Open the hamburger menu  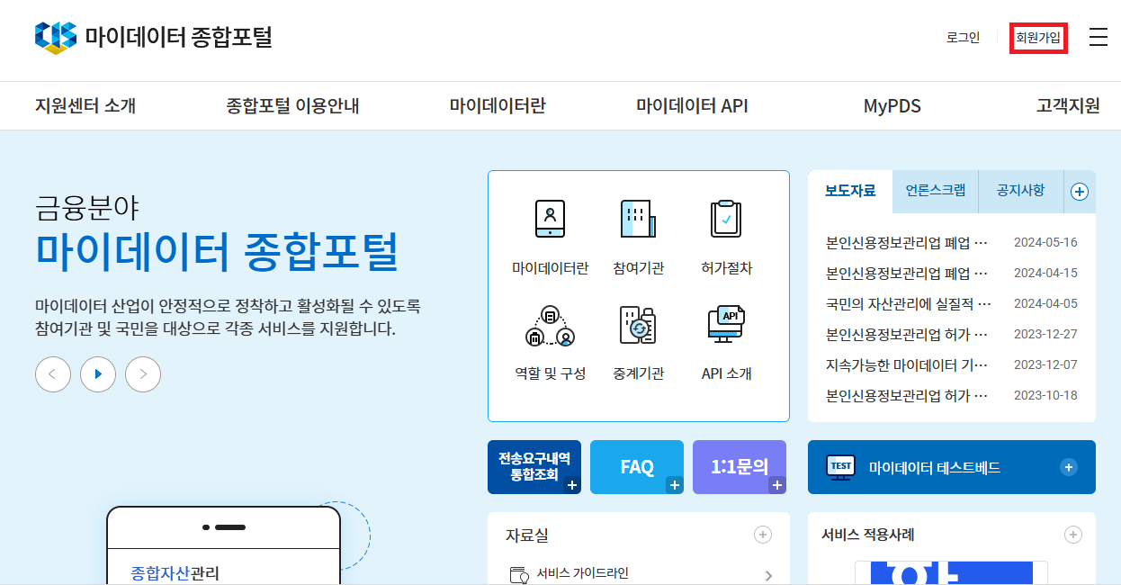click(1098, 37)
